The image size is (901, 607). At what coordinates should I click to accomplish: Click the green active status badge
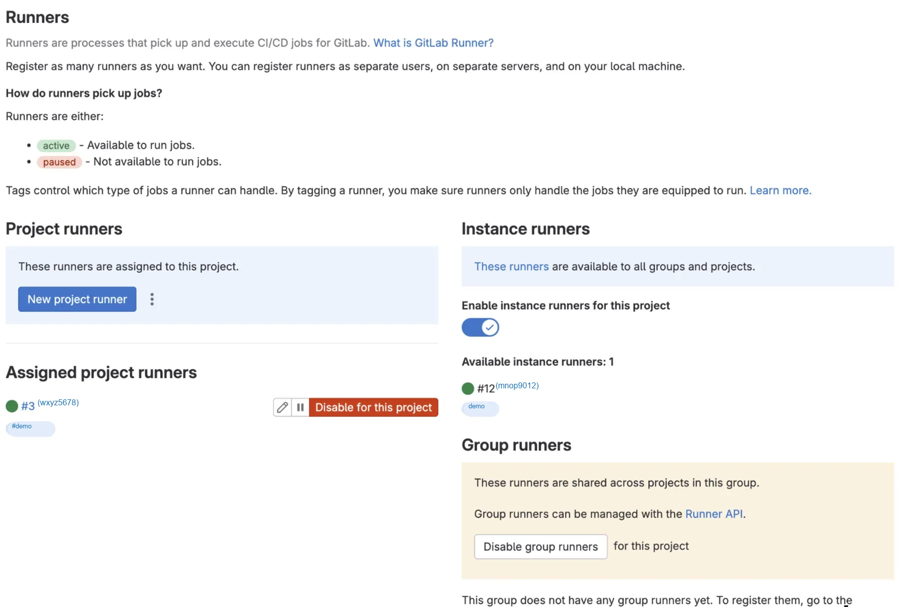[x=56, y=146]
